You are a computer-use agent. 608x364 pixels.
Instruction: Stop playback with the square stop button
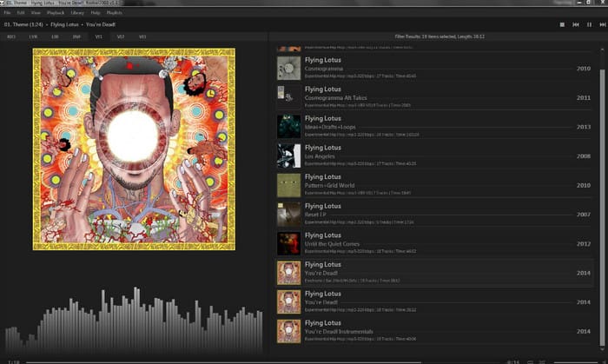click(x=562, y=24)
